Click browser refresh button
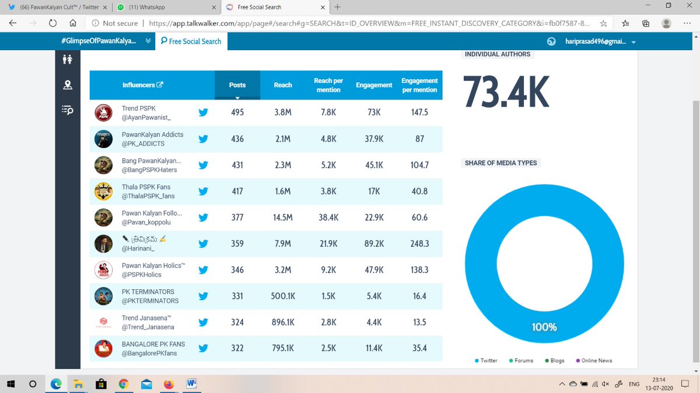 [x=52, y=23]
